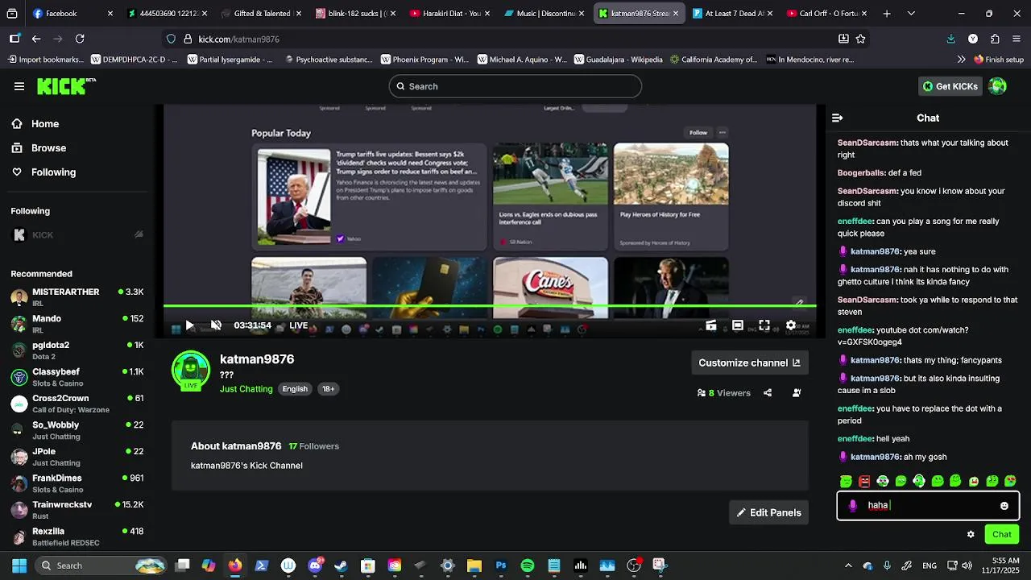Insert the first green emote
This screenshot has height=580, width=1031.
point(846,481)
